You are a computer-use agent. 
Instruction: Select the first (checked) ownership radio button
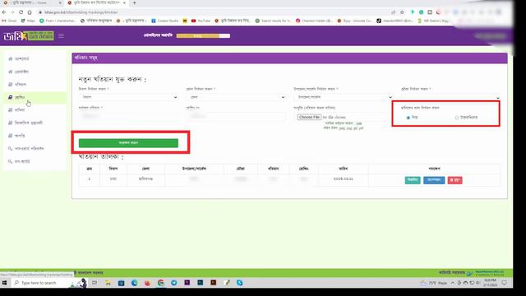408,118
